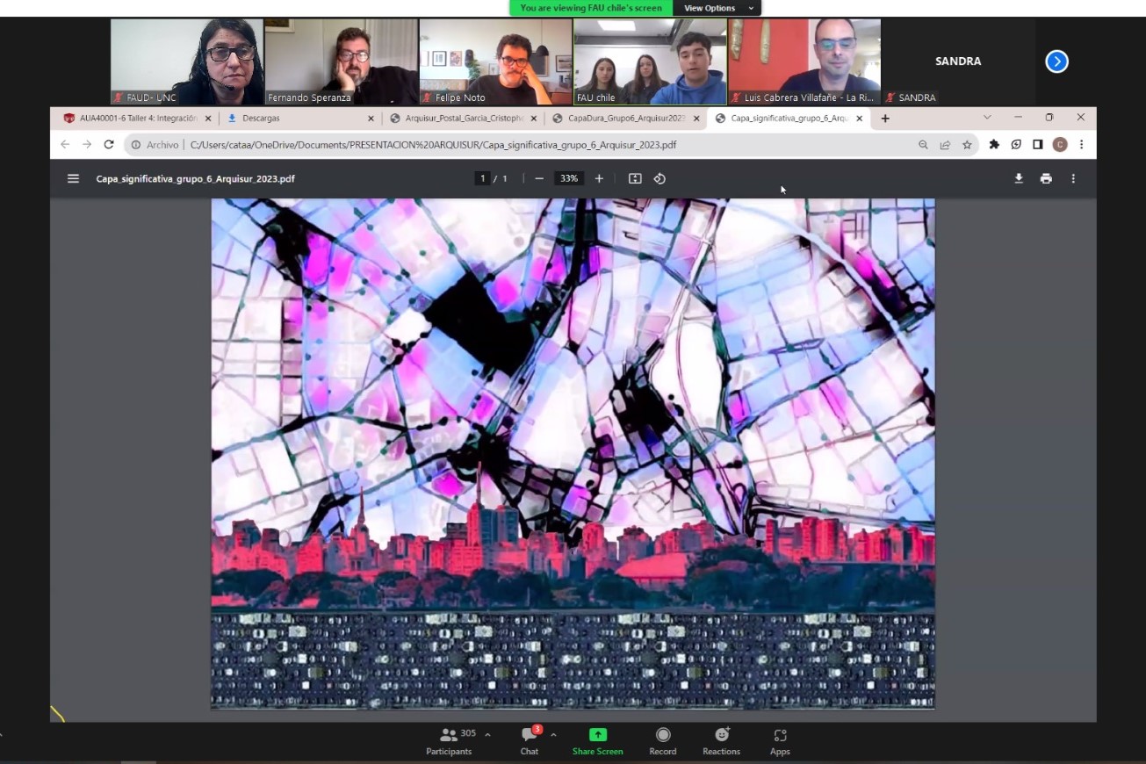This screenshot has width=1146, height=764.
Task: Toggle the Chrome side panel
Action: click(1037, 145)
